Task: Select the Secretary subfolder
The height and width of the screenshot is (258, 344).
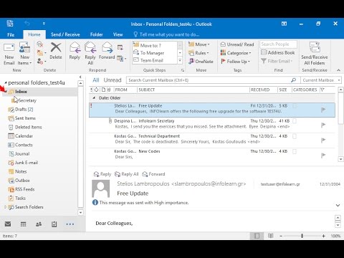Action: [x=27, y=100]
